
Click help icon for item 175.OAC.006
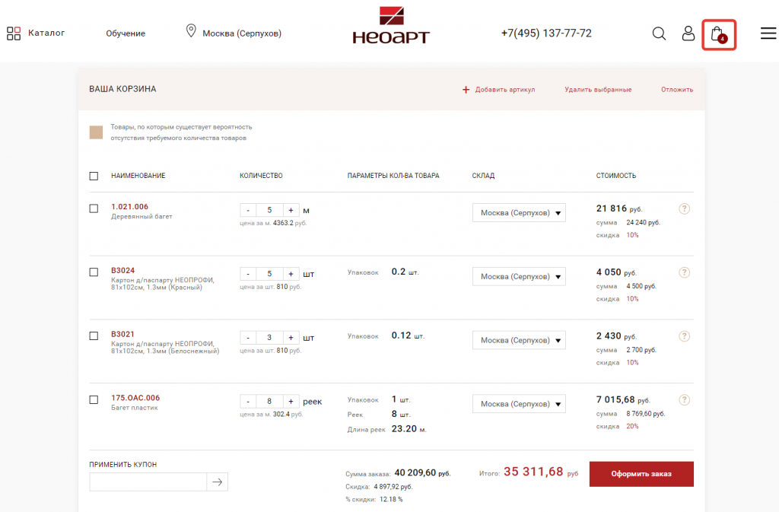(684, 399)
